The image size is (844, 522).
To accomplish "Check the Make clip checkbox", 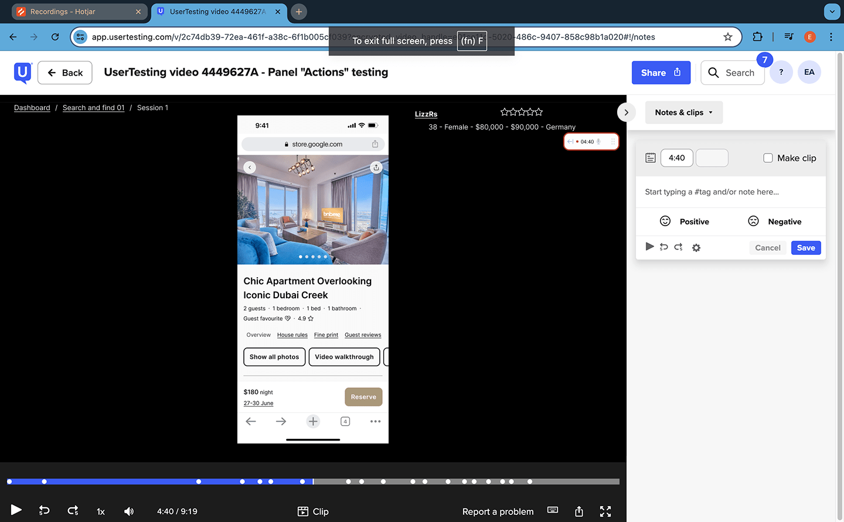I will click(768, 158).
